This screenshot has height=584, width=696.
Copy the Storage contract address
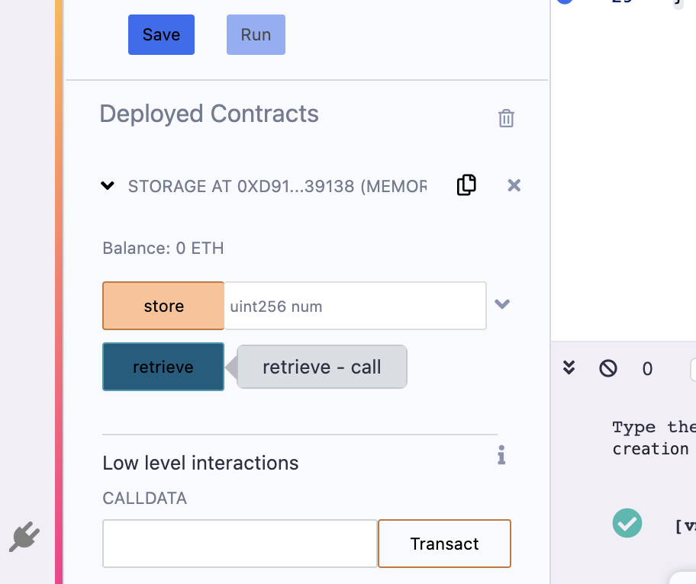click(466, 185)
